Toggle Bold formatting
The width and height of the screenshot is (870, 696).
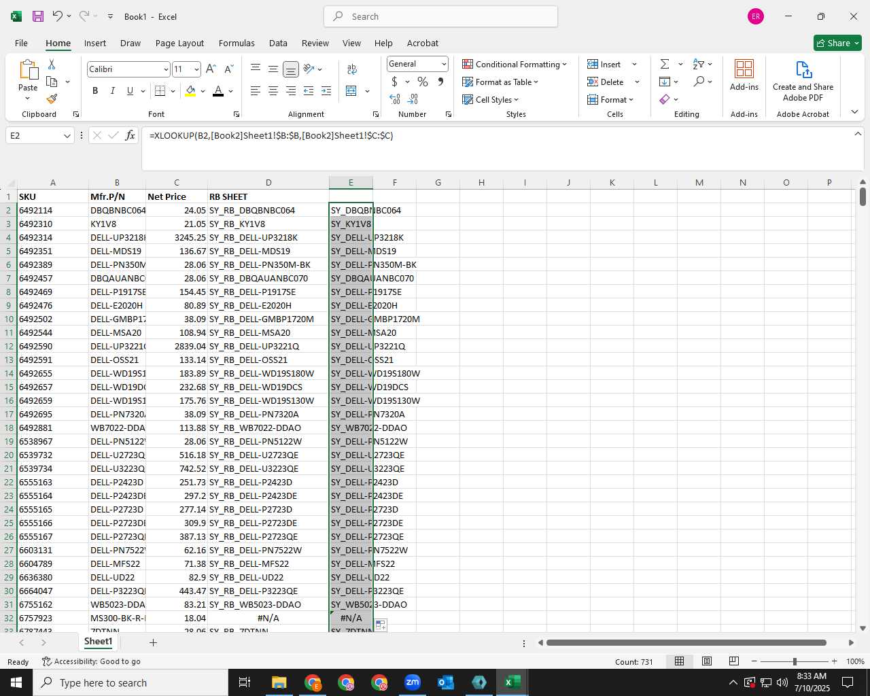pyautogui.click(x=95, y=91)
